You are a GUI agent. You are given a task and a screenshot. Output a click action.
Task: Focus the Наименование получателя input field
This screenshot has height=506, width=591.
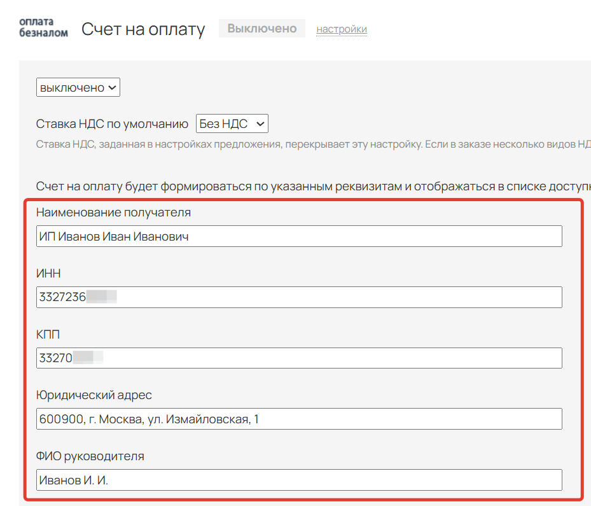pyautogui.click(x=299, y=236)
